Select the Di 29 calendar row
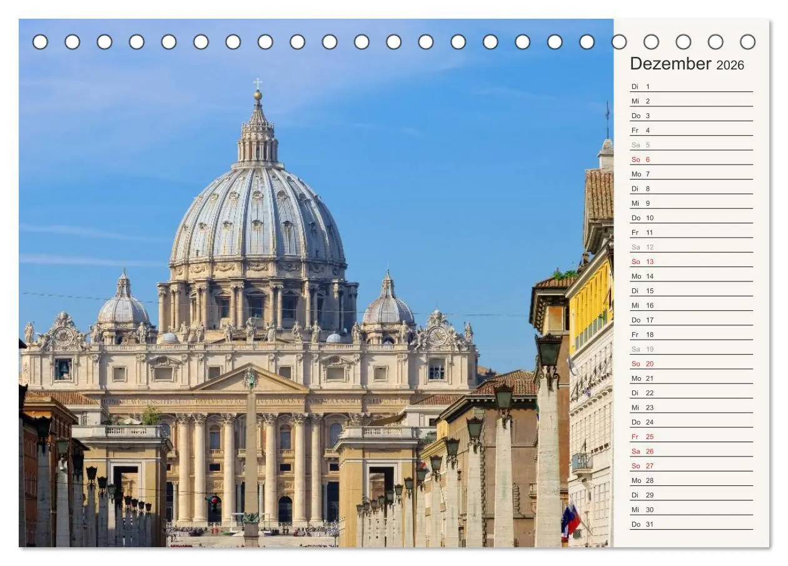This screenshot has height=566, width=788. pos(691,495)
